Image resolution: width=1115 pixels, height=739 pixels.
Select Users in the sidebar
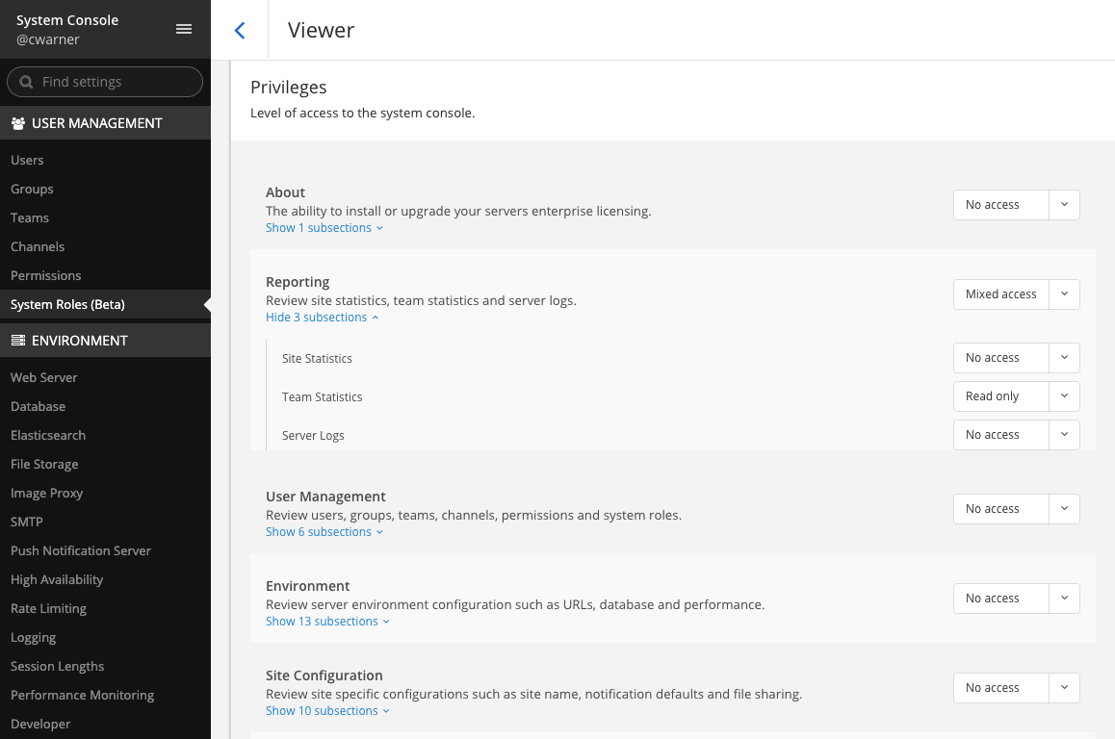point(26,160)
